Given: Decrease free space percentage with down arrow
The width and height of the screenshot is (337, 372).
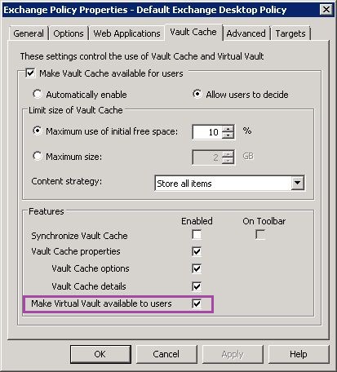Looking at the screenshot, I should [228, 135].
